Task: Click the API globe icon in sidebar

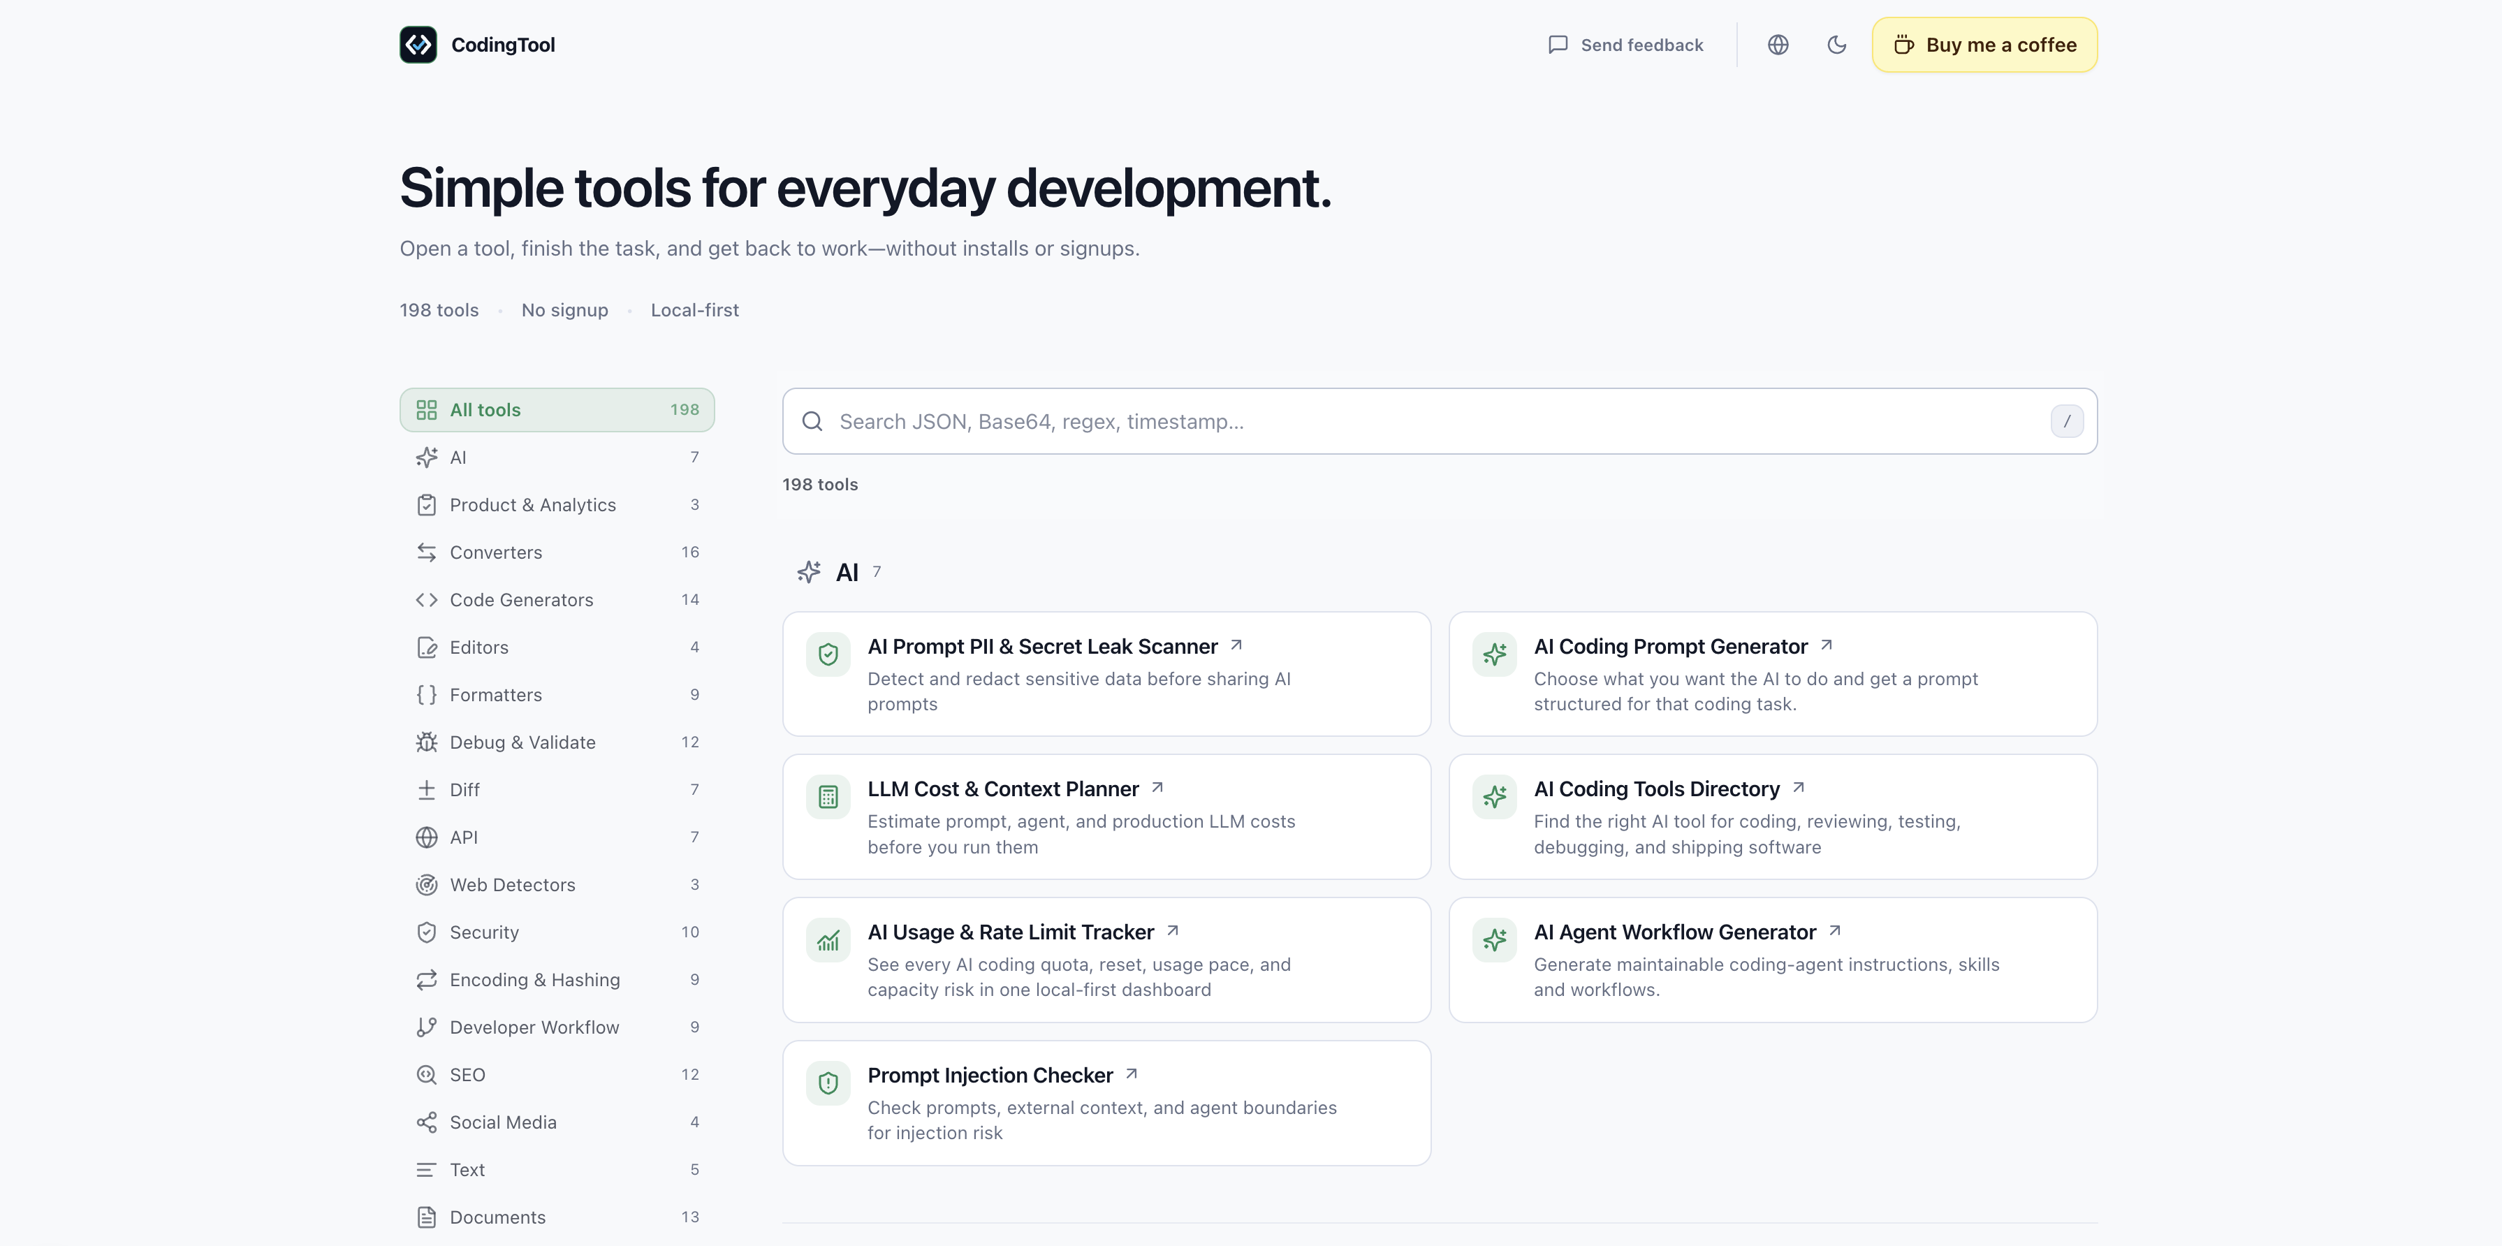Action: pyautogui.click(x=426, y=837)
